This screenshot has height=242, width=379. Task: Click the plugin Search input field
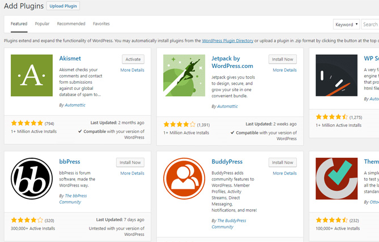click(x=370, y=24)
